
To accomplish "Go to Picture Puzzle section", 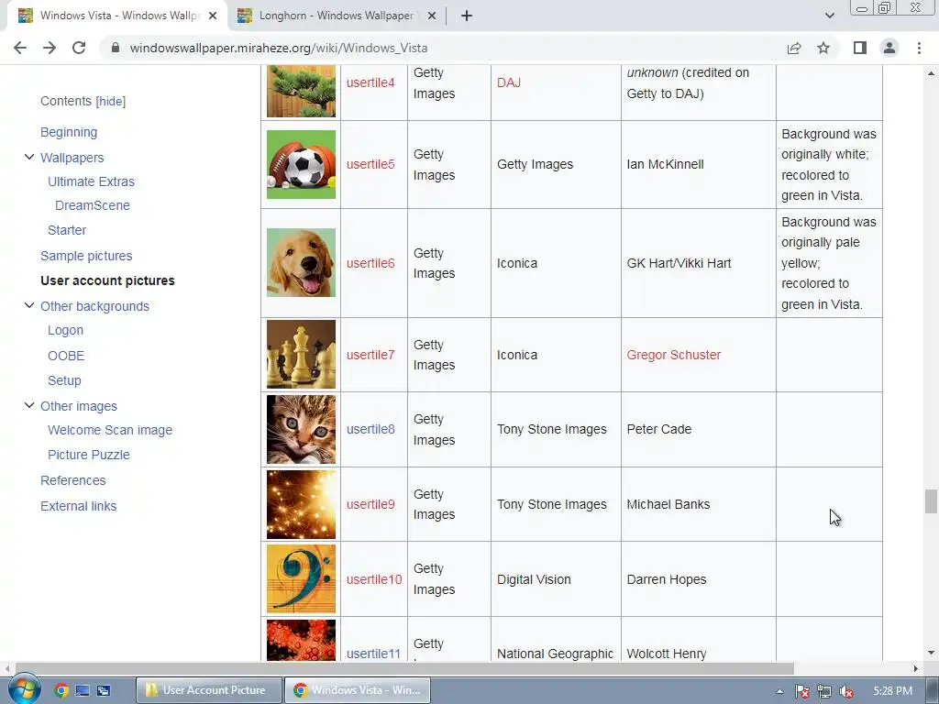I will coord(89,455).
